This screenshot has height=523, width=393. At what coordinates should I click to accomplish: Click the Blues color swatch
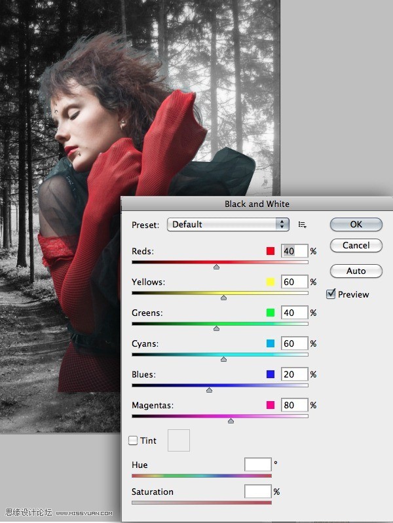271,374
